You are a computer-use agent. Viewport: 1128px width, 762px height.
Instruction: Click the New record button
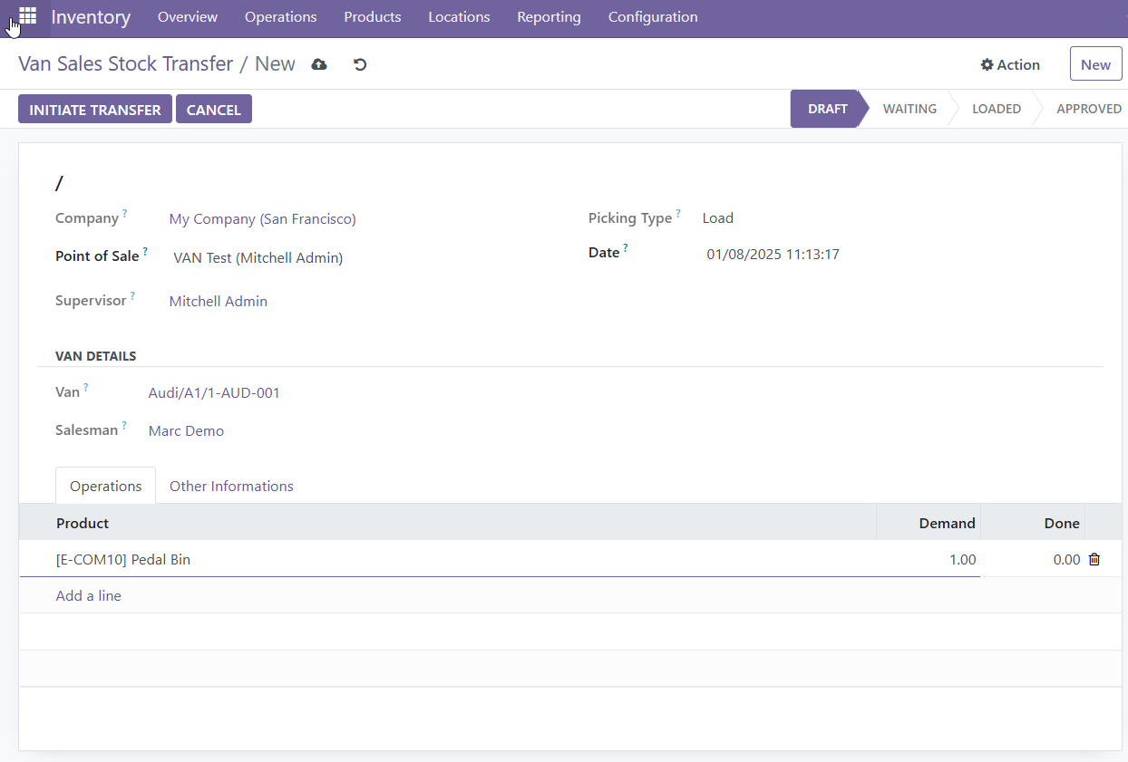click(x=1095, y=64)
